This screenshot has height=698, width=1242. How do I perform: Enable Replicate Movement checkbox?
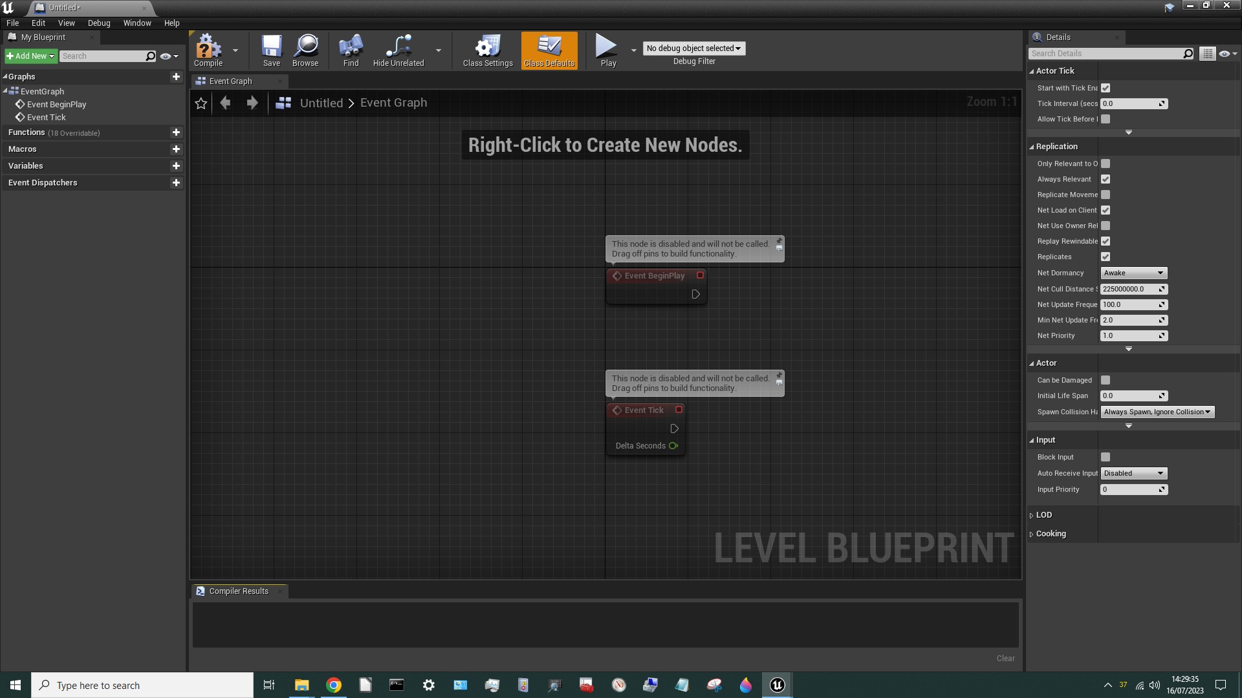pyautogui.click(x=1106, y=195)
